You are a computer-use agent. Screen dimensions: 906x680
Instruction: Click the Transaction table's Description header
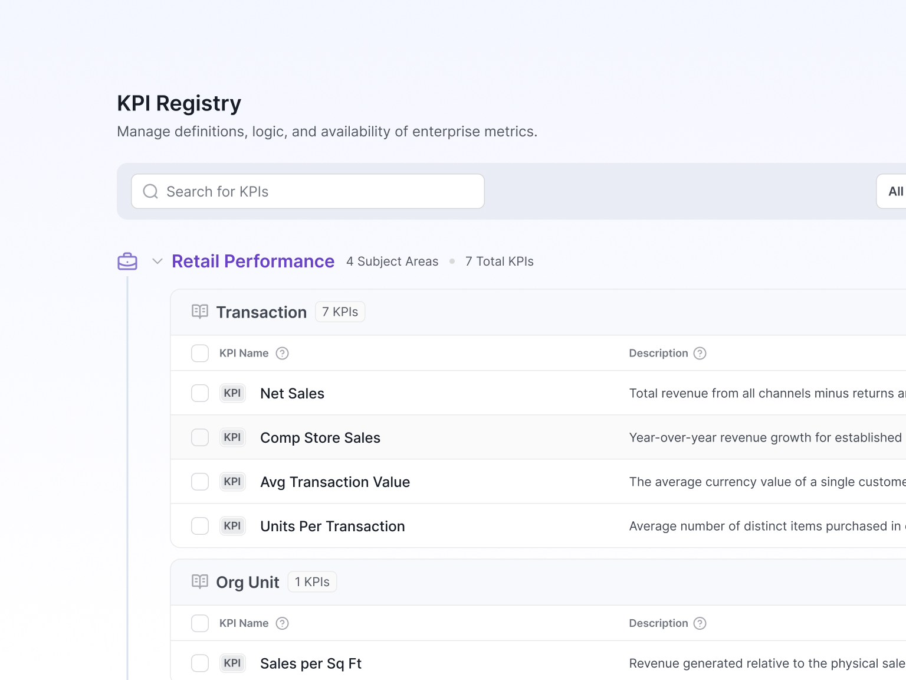click(658, 353)
